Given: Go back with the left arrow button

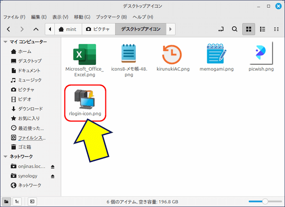Looking at the screenshot, I should pyautogui.click(x=9, y=29).
